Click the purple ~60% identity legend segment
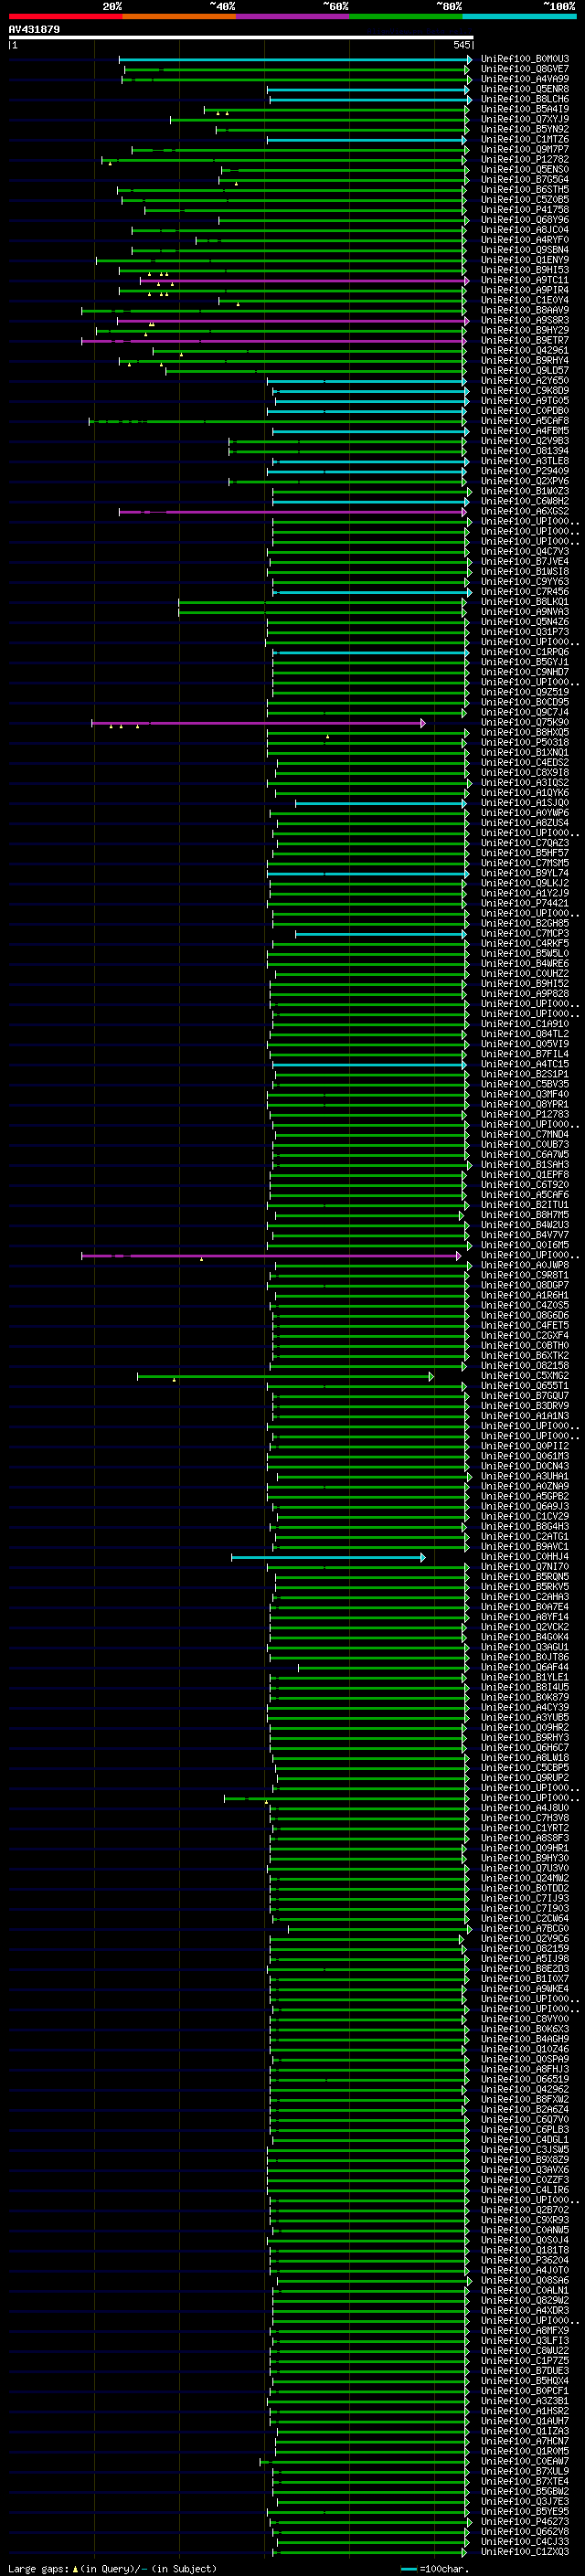The image size is (585, 2576). [293, 16]
